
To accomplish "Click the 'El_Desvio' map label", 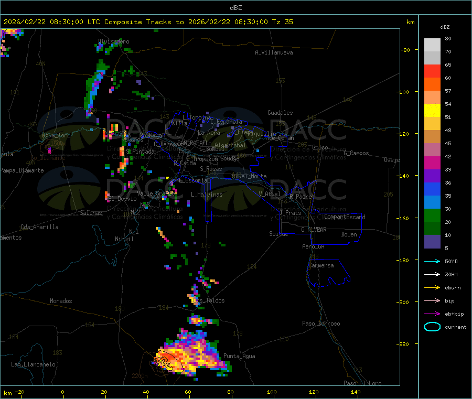I will pos(122,199).
